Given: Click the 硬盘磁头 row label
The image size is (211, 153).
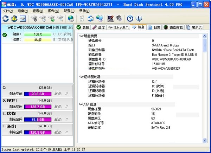Looking at the screenshot, I should 94,114.
